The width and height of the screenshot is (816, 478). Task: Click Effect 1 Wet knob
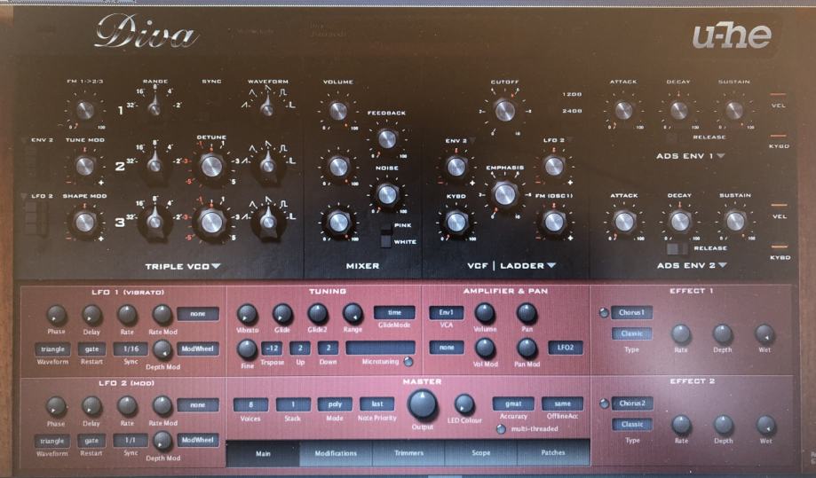(x=765, y=334)
